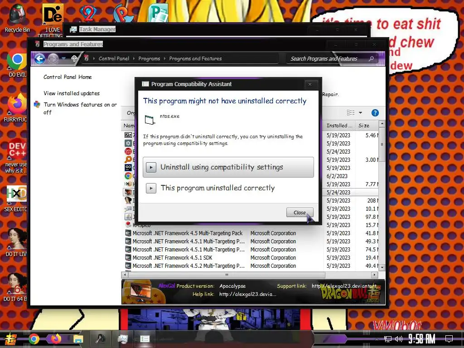The height and width of the screenshot is (348, 464).
Task: Click the Forward arrow in Programs and Features
Action: tap(53, 58)
